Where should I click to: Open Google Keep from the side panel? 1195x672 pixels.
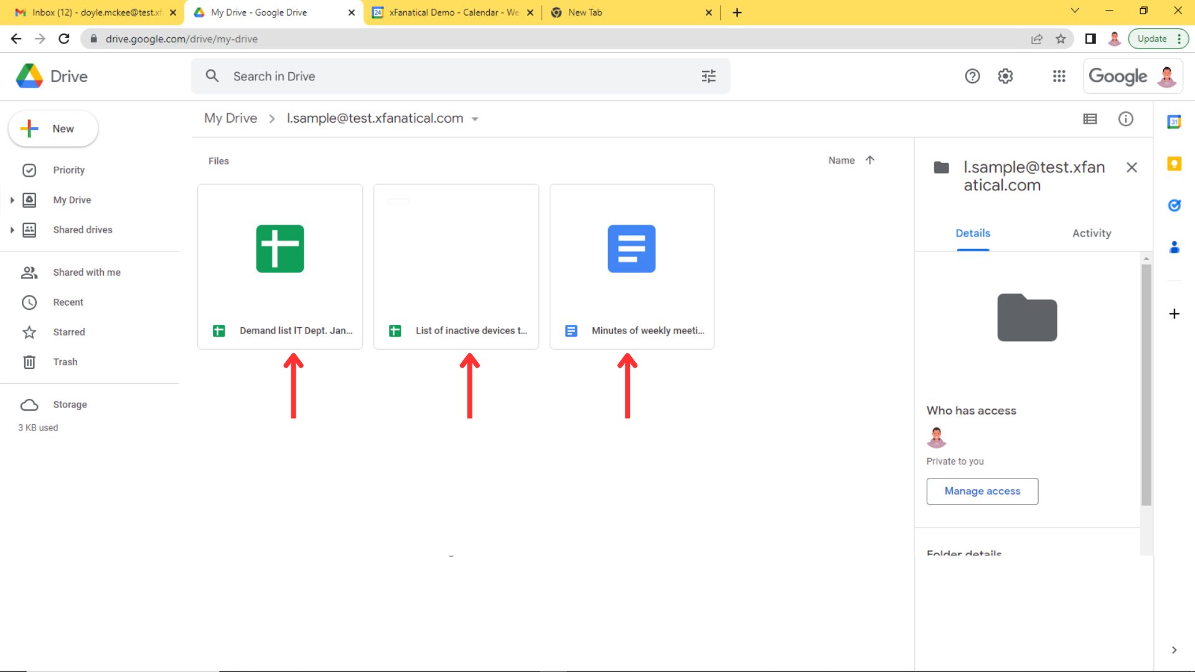(1174, 164)
